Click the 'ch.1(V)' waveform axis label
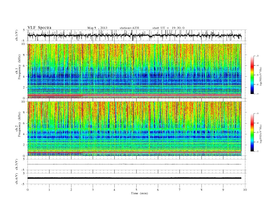This screenshot has width=276, height=213. (x=17, y=35)
